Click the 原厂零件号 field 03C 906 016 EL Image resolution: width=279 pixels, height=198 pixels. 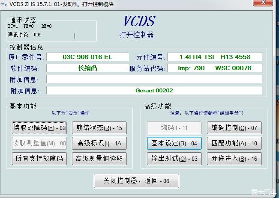tap(87, 57)
